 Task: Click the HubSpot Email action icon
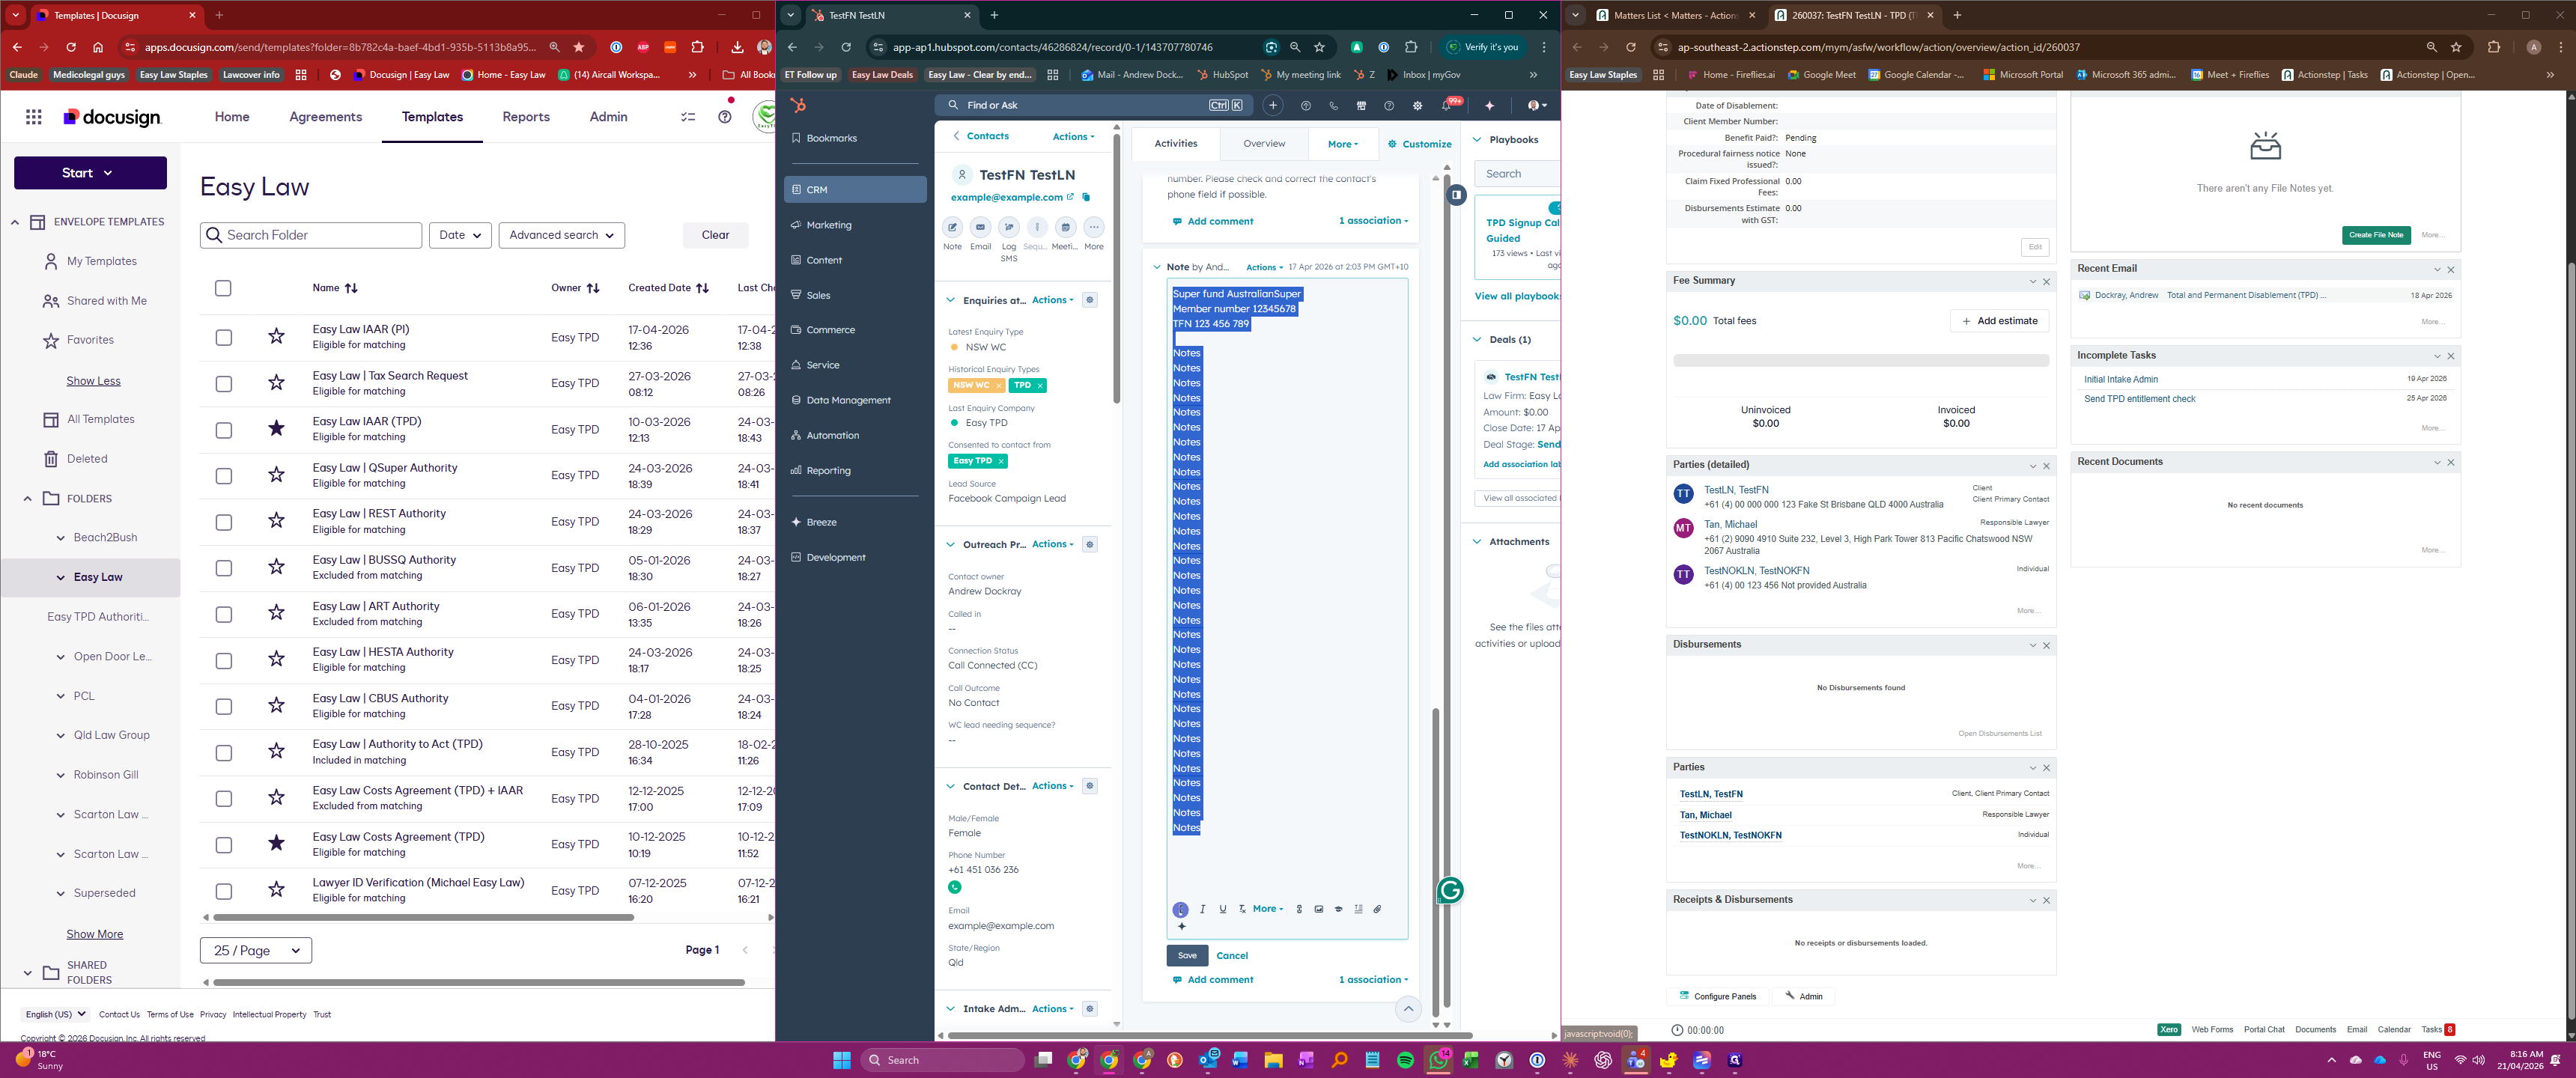coord(980,228)
